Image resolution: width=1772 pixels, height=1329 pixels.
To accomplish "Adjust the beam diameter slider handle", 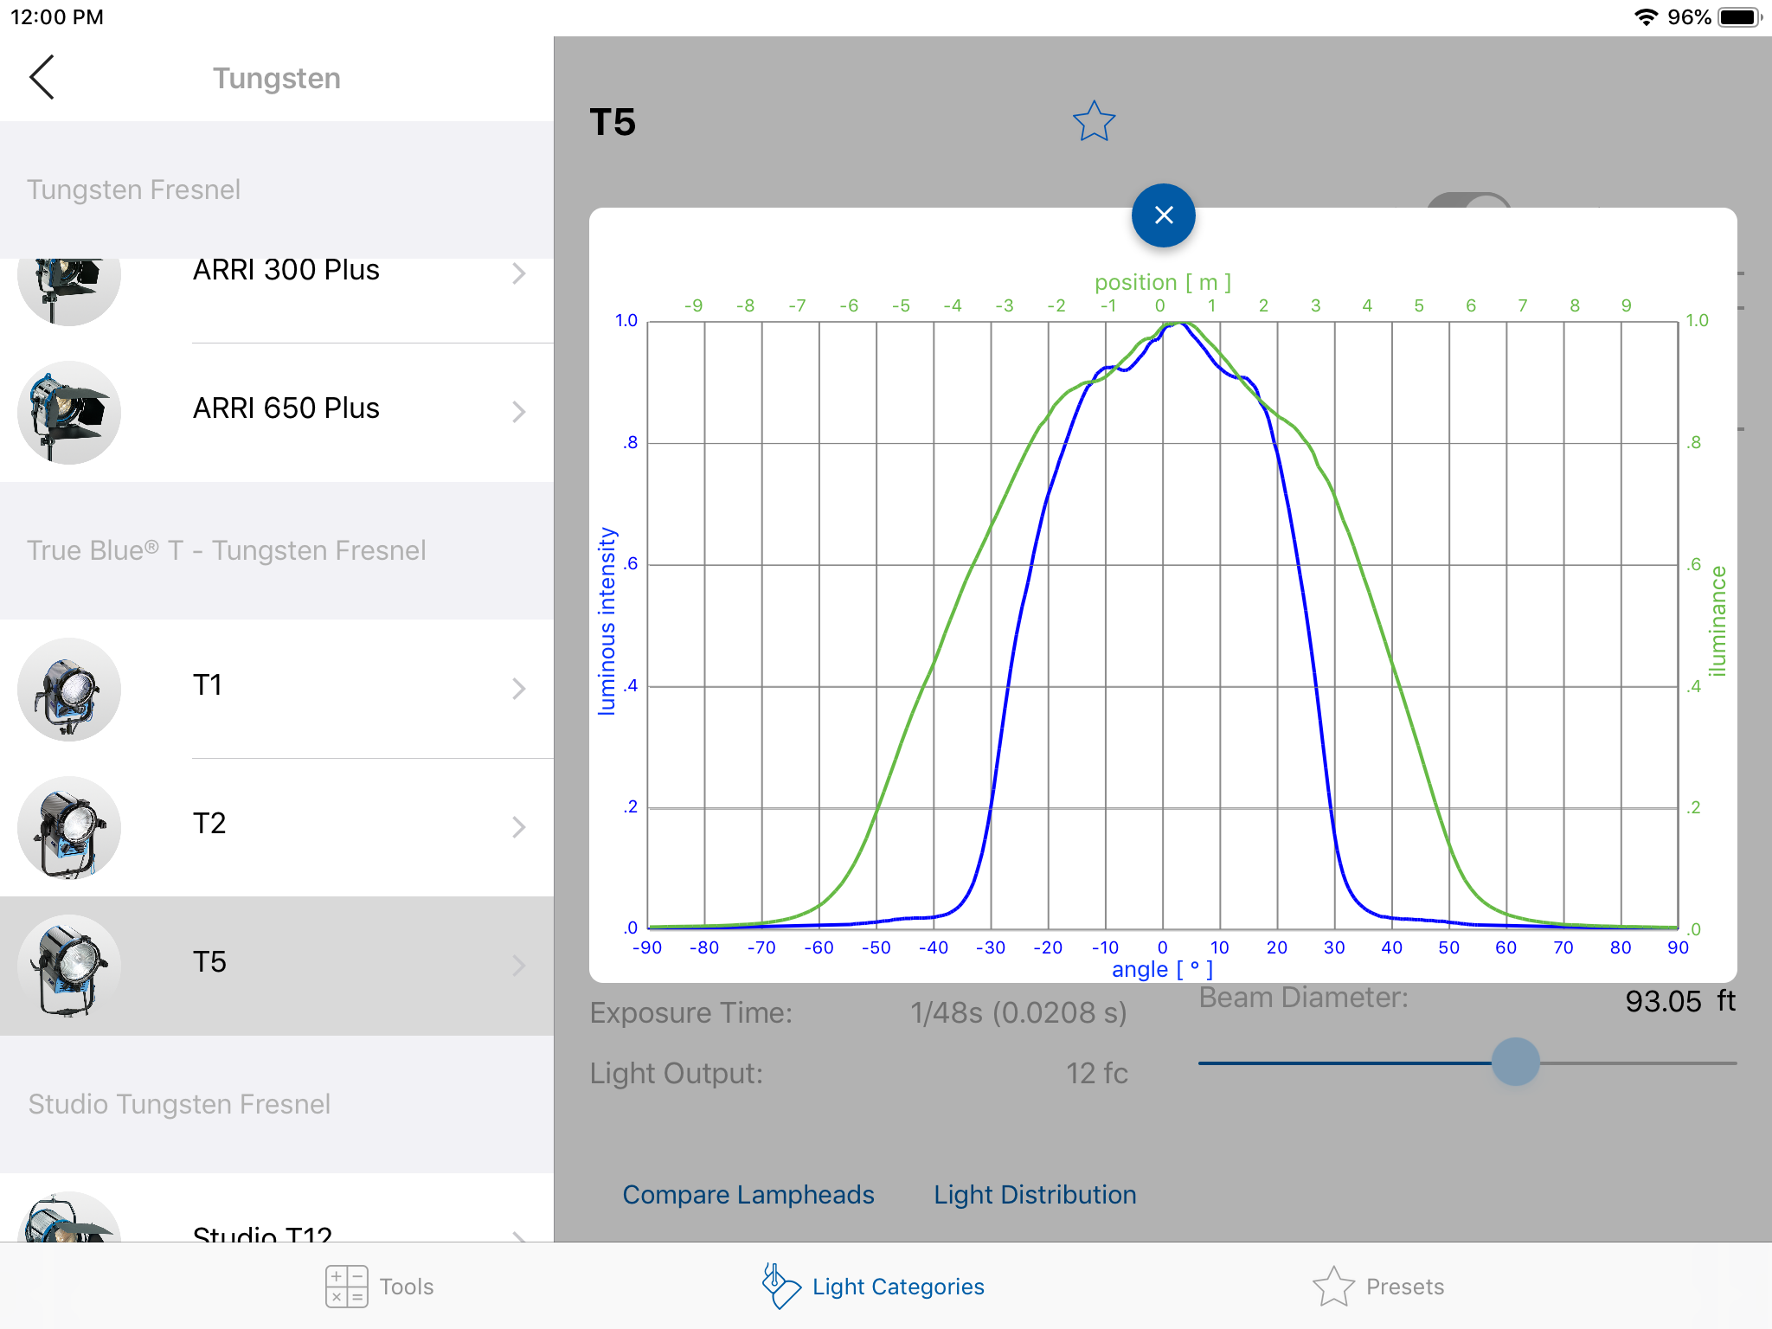I will 1515,1062.
